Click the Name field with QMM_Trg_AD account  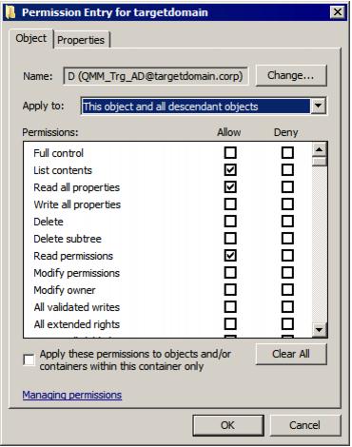click(155, 76)
